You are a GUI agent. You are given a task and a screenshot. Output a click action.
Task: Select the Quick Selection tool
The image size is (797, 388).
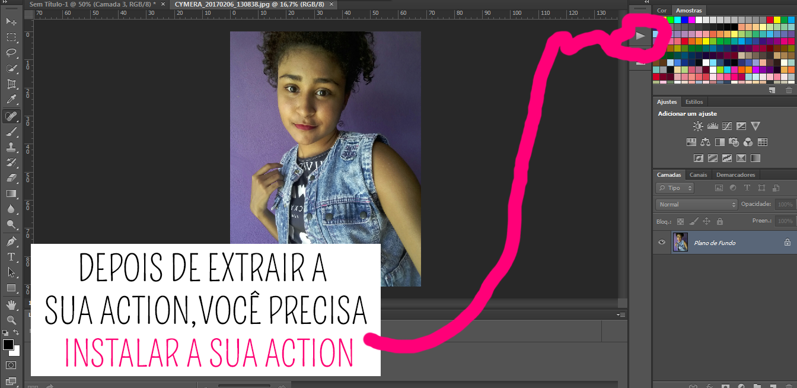(x=11, y=68)
